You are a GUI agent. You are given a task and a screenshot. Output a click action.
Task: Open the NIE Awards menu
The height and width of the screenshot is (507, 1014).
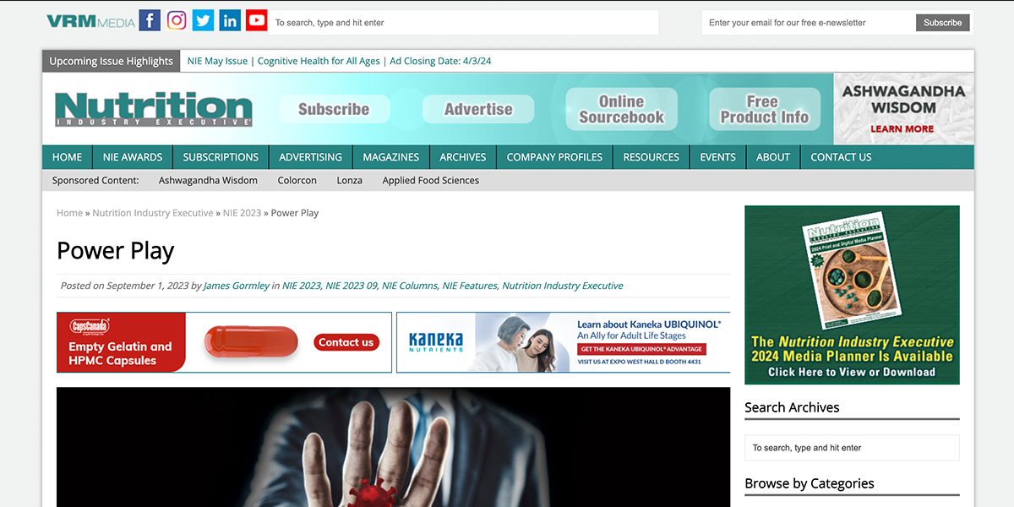pos(133,157)
